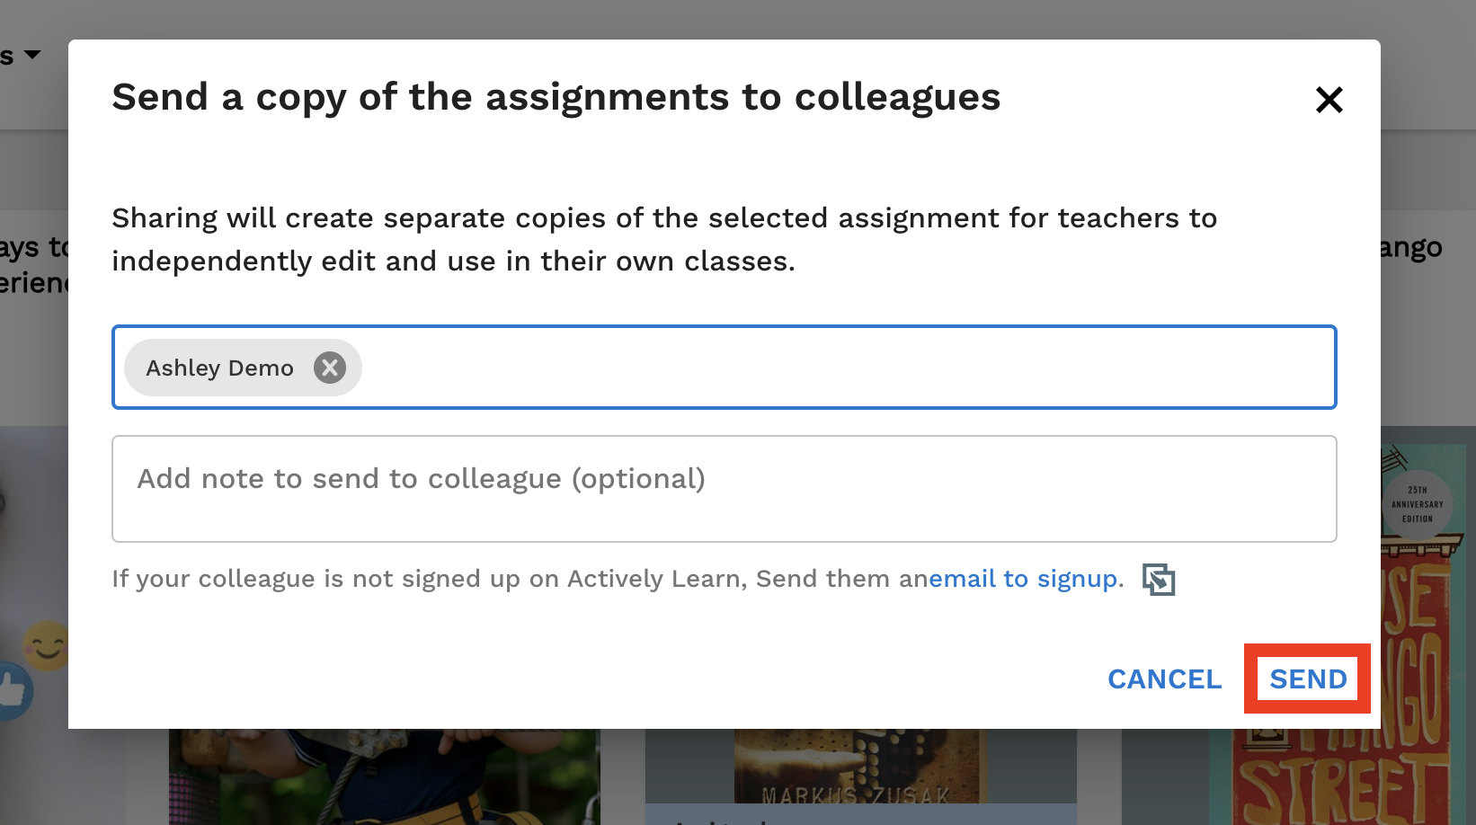Viewport: 1476px width, 825px height.
Task: Open the Mango Street book cover thumbnail
Action: pyautogui.click(x=1429, y=629)
